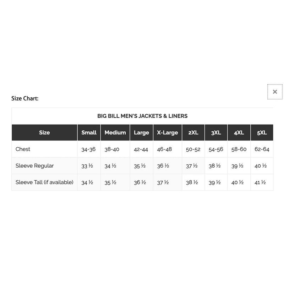Select the Small size header
284x284 pixels.
(x=89, y=132)
